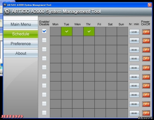Select Friday in the fifth schedule row
Screen dimensions: 154x120
click(x=100, y=68)
